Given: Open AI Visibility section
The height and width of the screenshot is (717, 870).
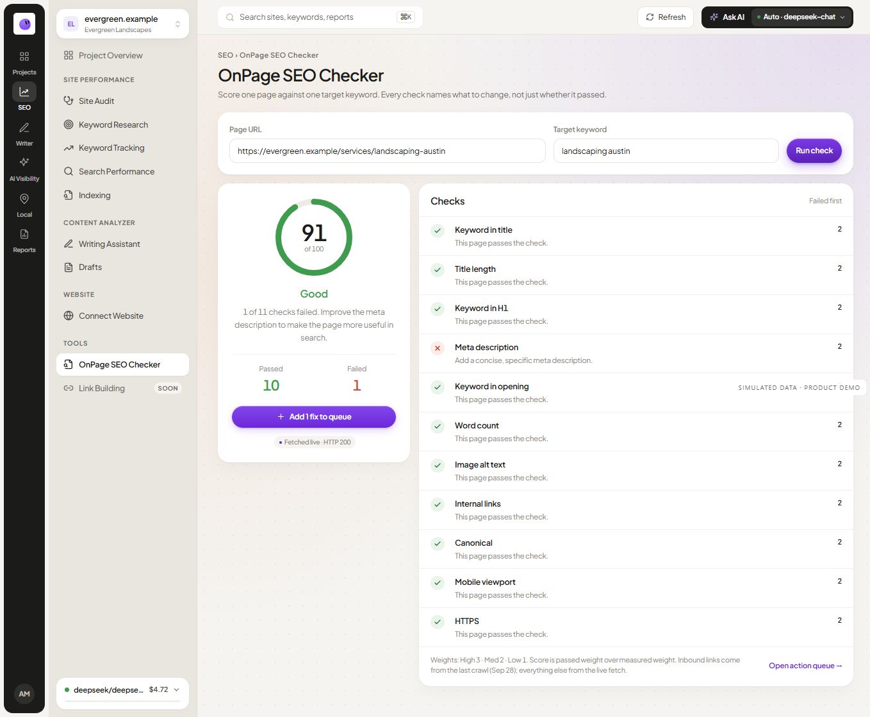Looking at the screenshot, I should point(24,169).
